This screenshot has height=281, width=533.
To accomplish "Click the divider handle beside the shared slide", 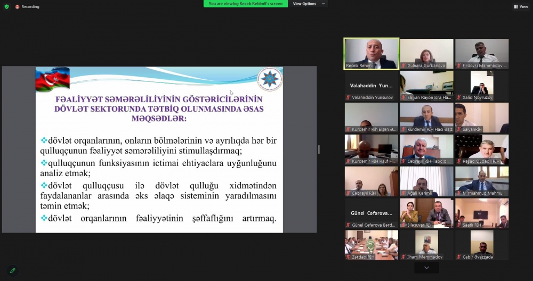I will pyautogui.click(x=319, y=150).
